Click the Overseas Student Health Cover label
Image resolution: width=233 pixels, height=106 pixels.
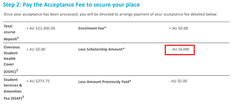(11, 59)
